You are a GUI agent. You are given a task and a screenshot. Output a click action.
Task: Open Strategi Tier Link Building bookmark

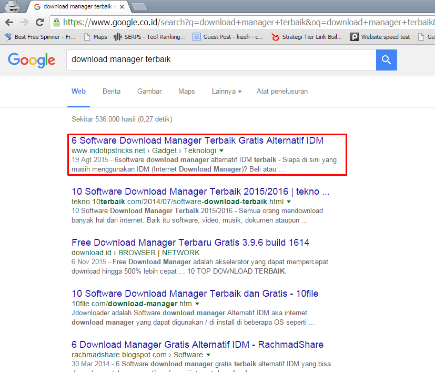(307, 37)
